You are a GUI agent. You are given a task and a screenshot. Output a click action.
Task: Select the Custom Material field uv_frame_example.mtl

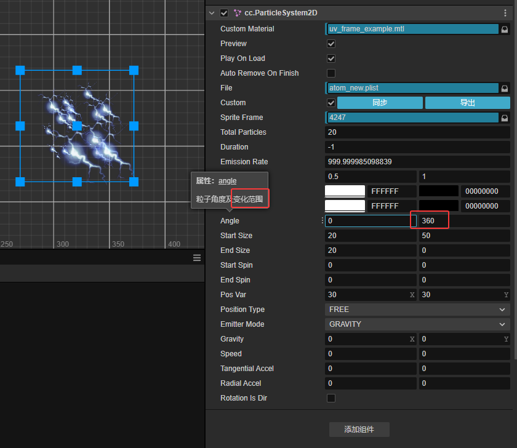pyautogui.click(x=412, y=29)
